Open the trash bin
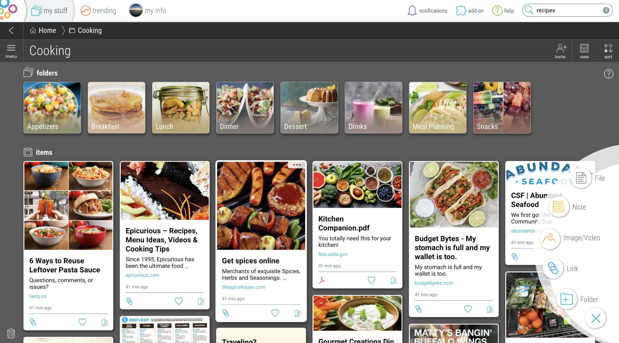619x343 pixels. click(11, 333)
